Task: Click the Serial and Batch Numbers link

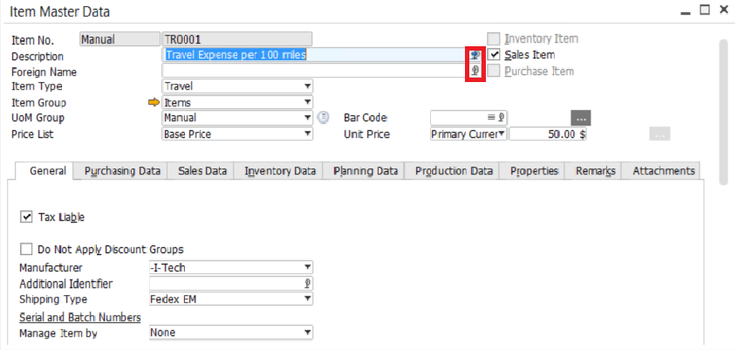Action: [80, 317]
